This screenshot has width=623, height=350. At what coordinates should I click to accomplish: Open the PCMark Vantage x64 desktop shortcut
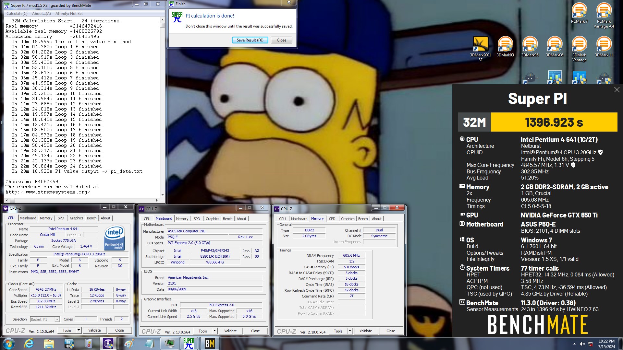tap(604, 15)
